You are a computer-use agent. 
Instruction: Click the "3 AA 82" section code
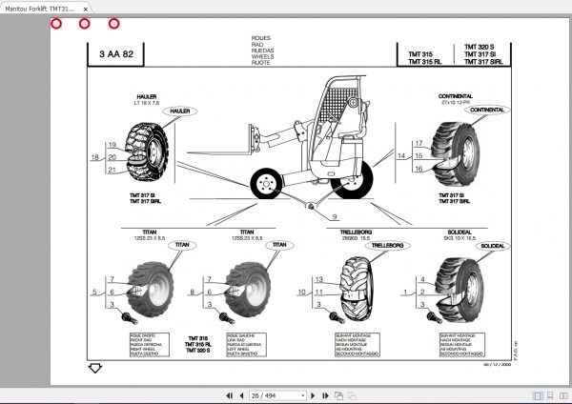[116, 54]
